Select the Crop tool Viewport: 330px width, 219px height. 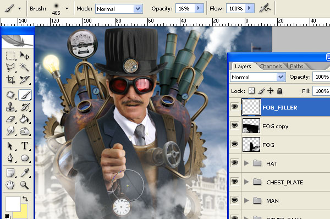[x=10, y=80]
